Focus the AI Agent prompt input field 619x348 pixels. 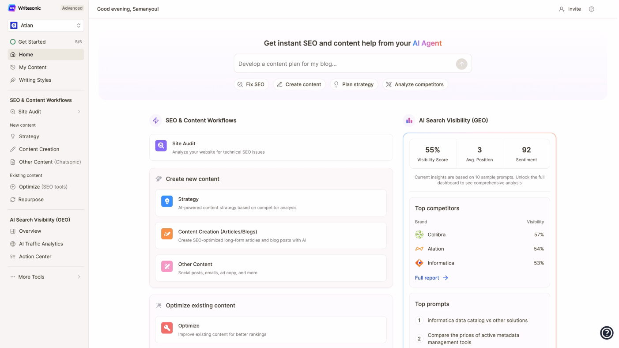click(344, 64)
